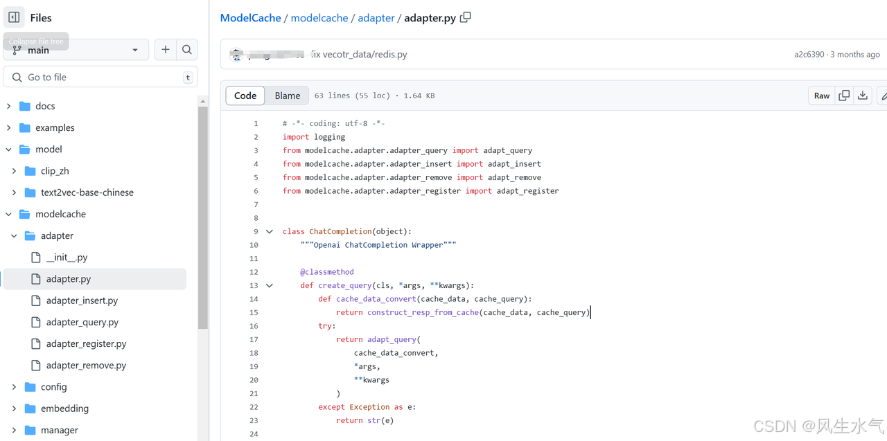Open adapter breadcrumb link

pos(376,18)
